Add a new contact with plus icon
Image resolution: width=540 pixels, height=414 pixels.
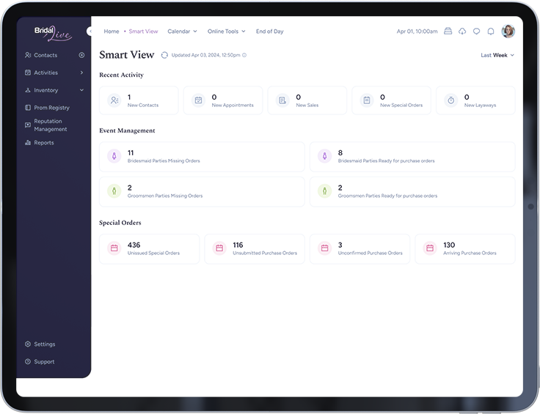pyautogui.click(x=81, y=55)
